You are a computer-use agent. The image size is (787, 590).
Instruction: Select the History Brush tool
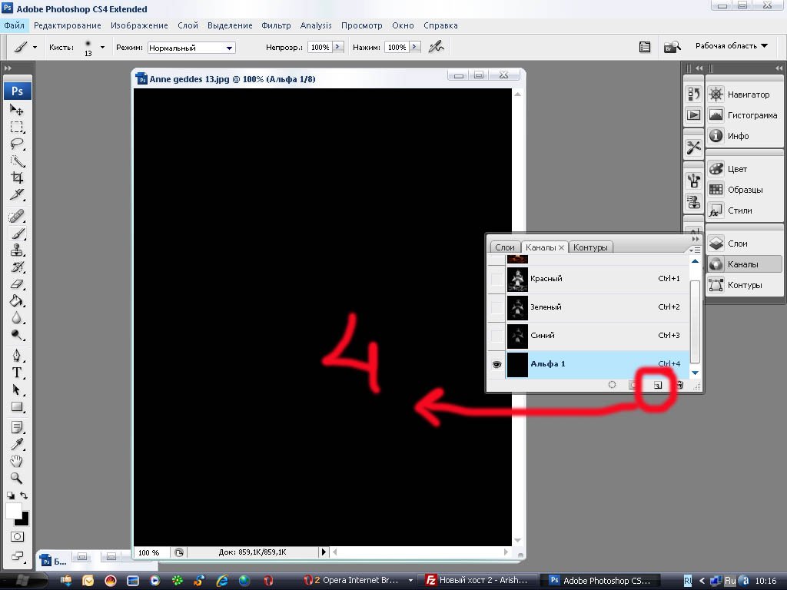point(17,267)
